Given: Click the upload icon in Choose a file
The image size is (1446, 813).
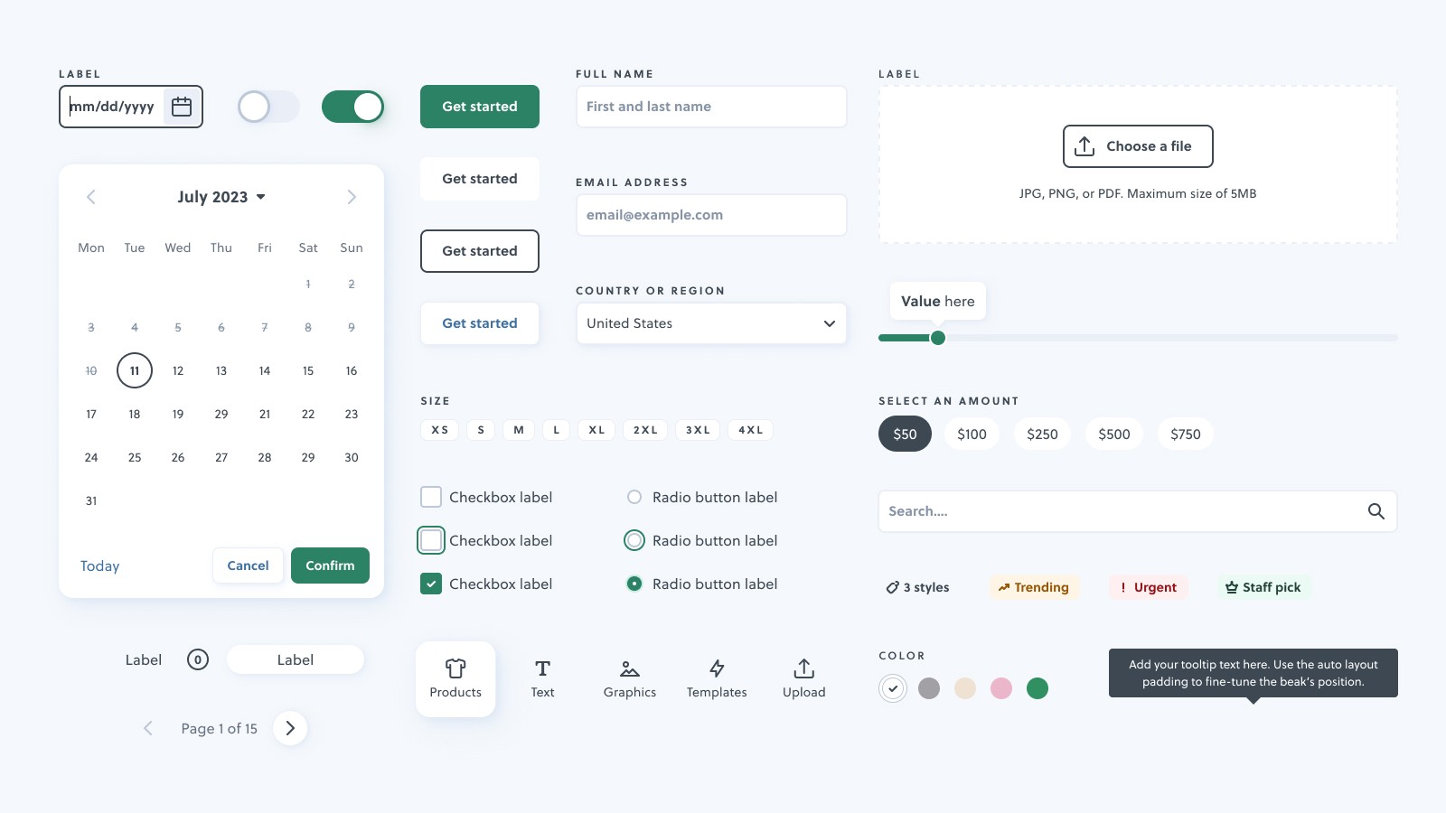Looking at the screenshot, I should pos(1084,146).
